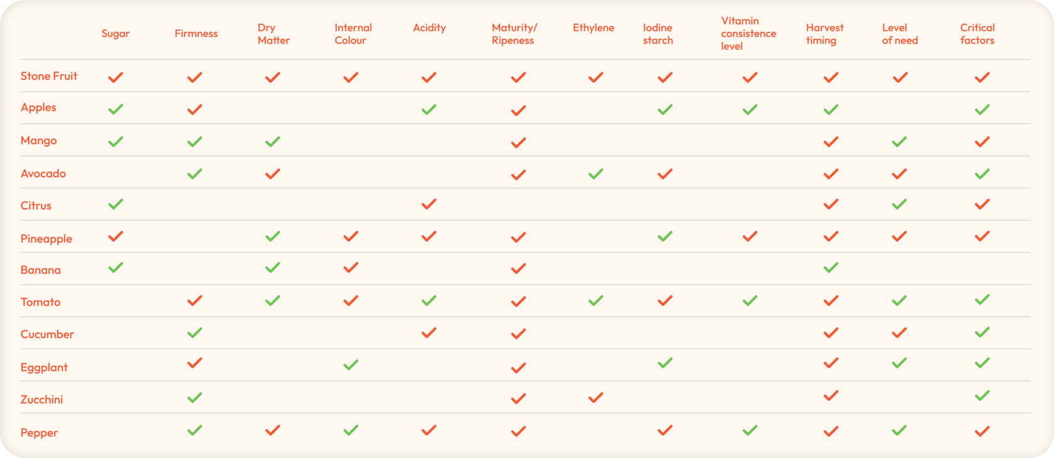Click the Firmness column header

pyautogui.click(x=196, y=34)
